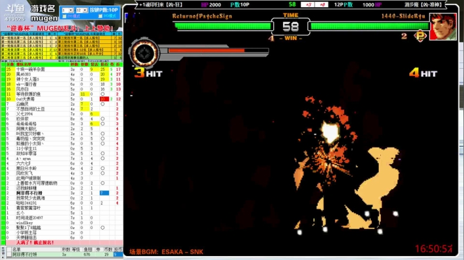
Task: Select the row 十块一碗羊杂面
Action: click(62, 70)
